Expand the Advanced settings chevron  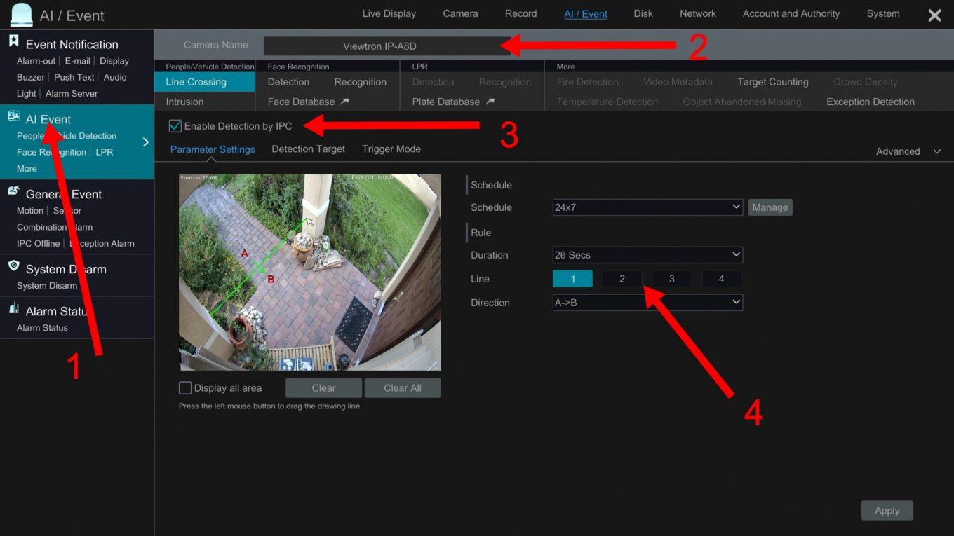936,151
